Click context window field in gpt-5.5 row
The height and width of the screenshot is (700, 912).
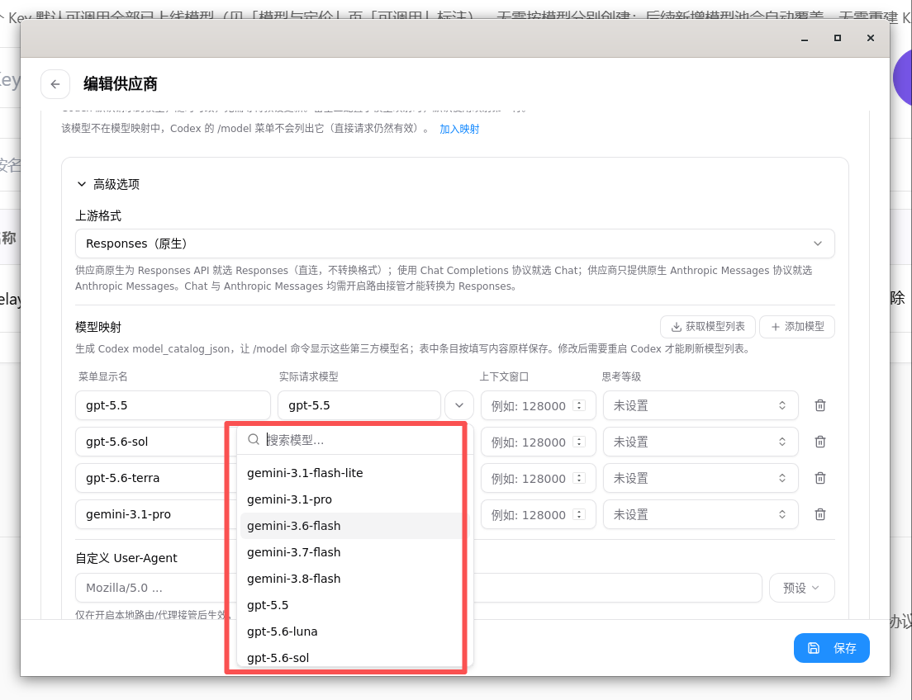pos(538,405)
